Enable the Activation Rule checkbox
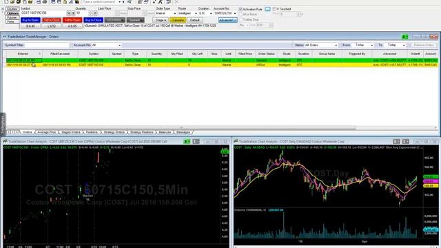 click(x=240, y=9)
